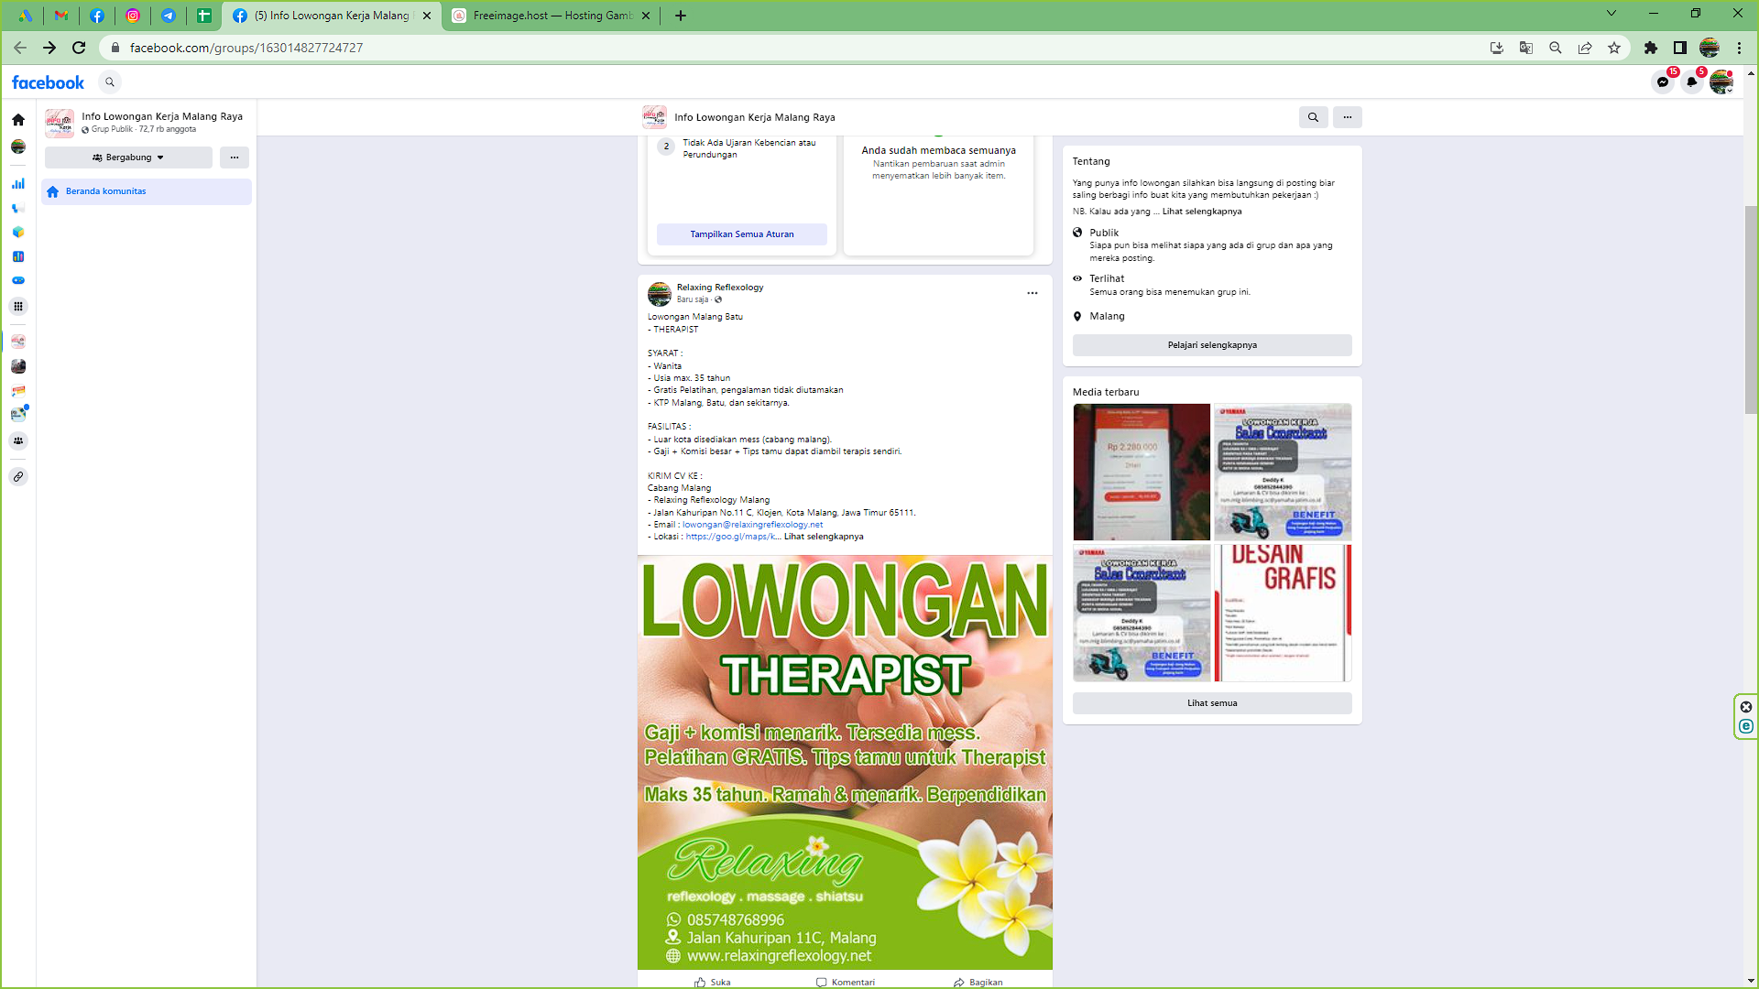This screenshot has height=989, width=1759.
Task: Open the goo.gl maps location link
Action: pyautogui.click(x=731, y=537)
